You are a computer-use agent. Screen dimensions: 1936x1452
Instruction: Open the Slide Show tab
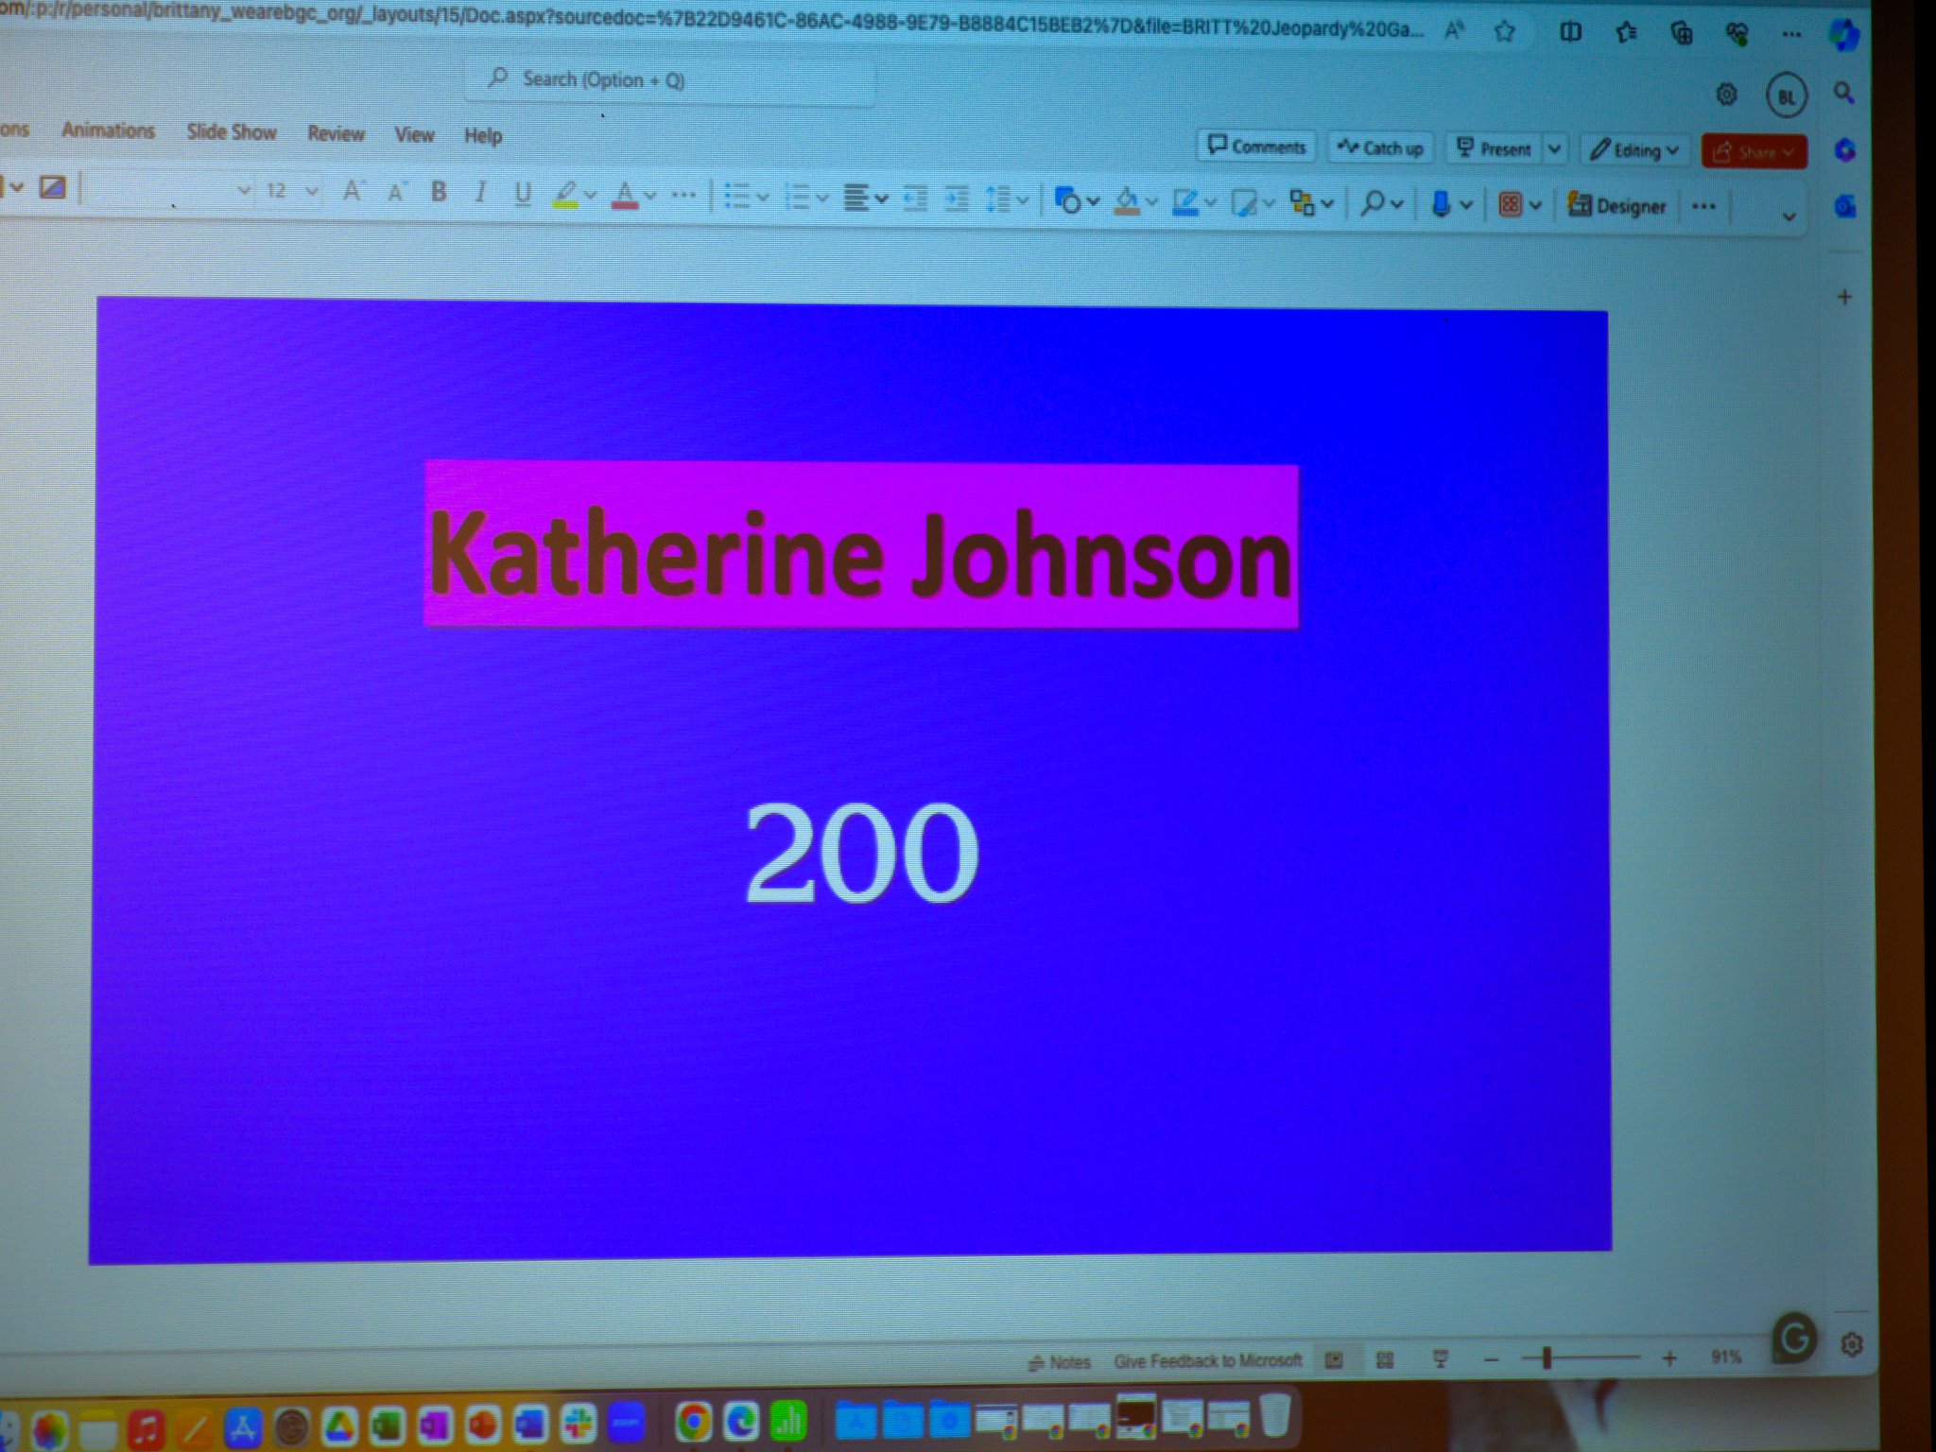click(232, 132)
